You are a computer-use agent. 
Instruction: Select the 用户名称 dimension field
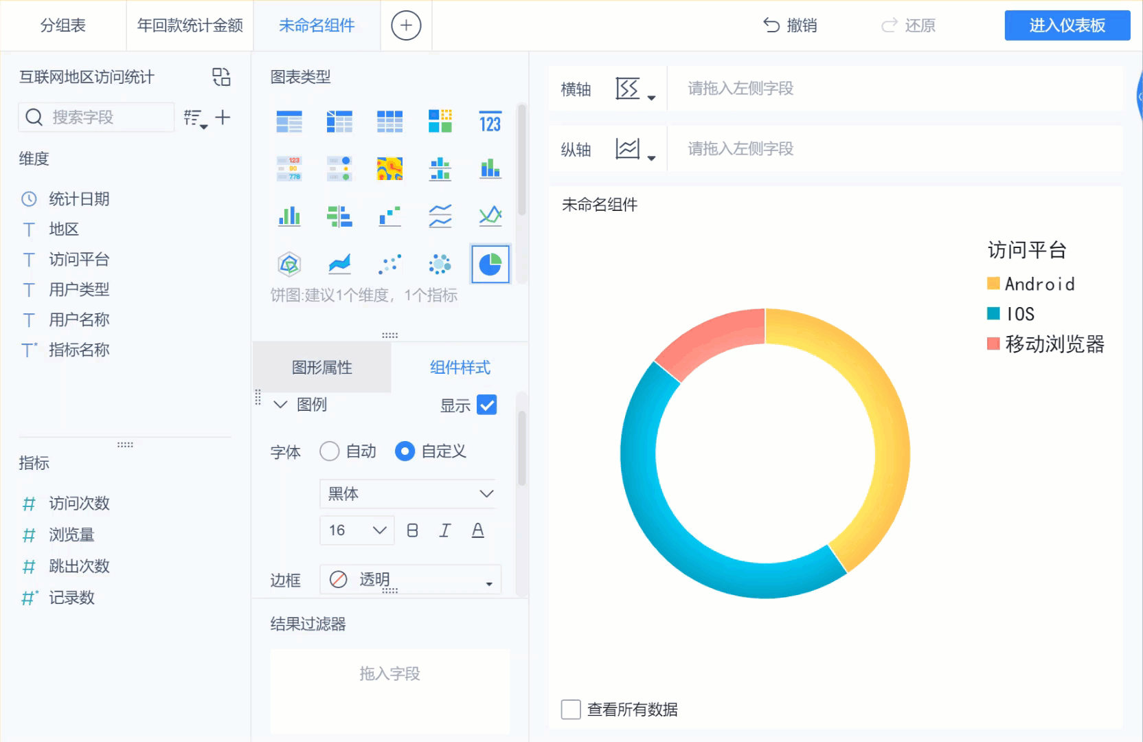tap(79, 320)
